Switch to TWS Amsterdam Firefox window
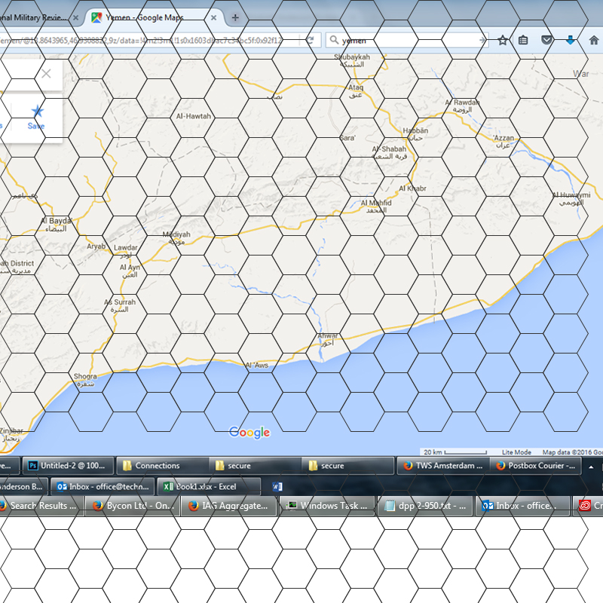Viewport: 603px width, 603px height. (x=443, y=466)
